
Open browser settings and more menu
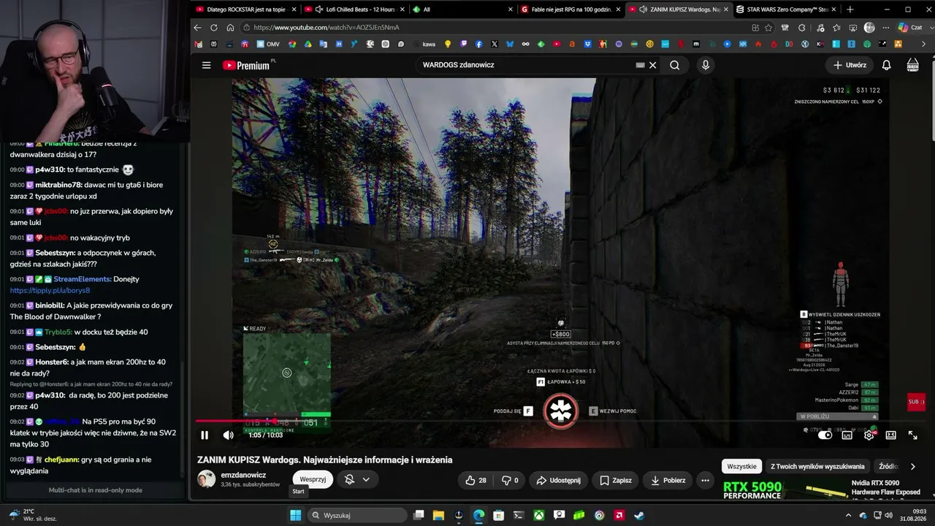click(885, 28)
